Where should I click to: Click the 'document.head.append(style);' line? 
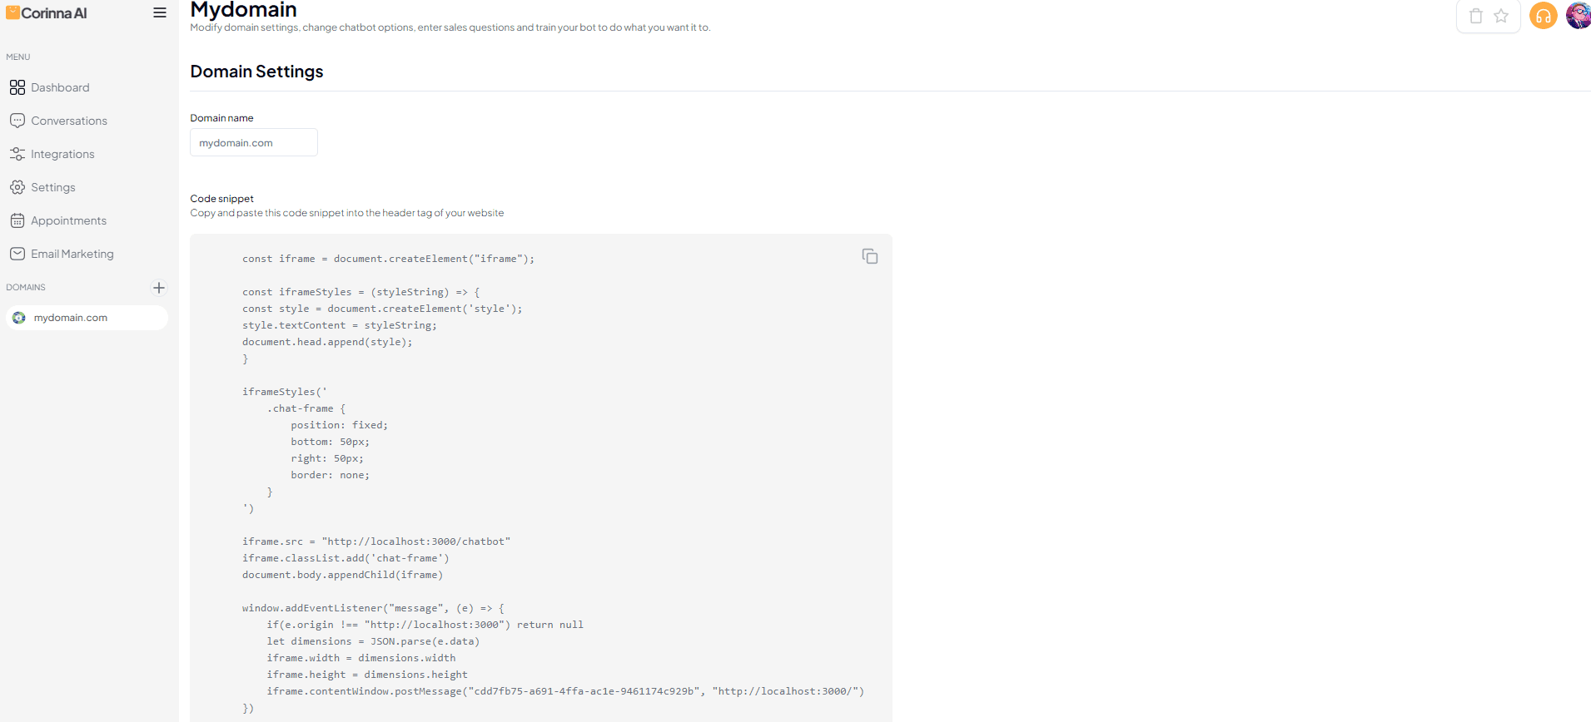tap(327, 342)
